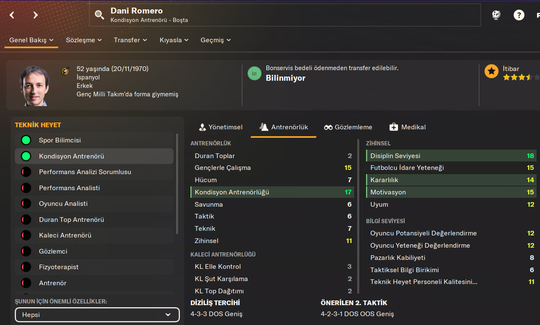Click the Spanish national team crest icon
This screenshot has height=325, width=540.
coord(65,71)
